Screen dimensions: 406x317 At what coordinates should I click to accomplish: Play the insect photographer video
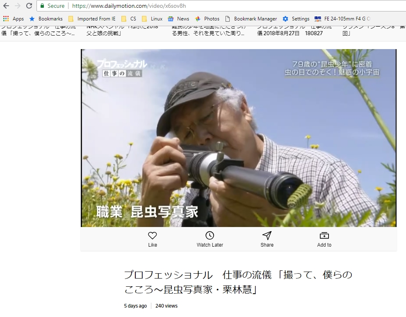[238, 138]
